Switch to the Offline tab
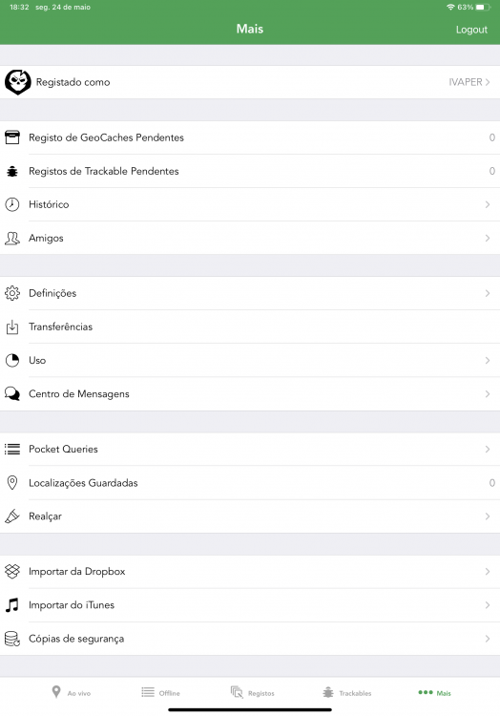 click(160, 693)
